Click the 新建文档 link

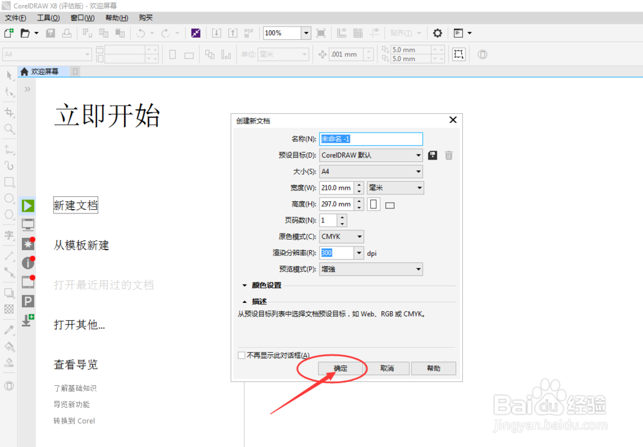point(76,205)
